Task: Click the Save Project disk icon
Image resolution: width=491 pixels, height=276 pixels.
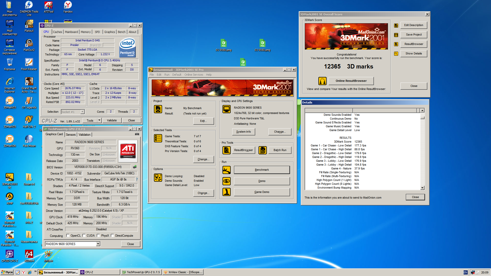Action: [x=396, y=35]
